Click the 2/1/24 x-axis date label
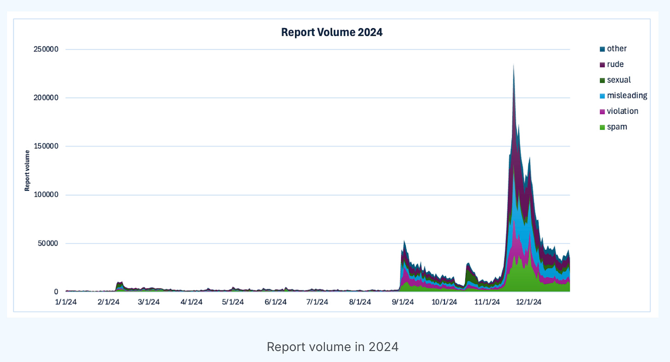 point(109,302)
